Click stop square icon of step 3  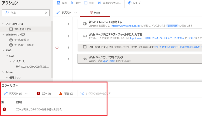tap(85, 47)
